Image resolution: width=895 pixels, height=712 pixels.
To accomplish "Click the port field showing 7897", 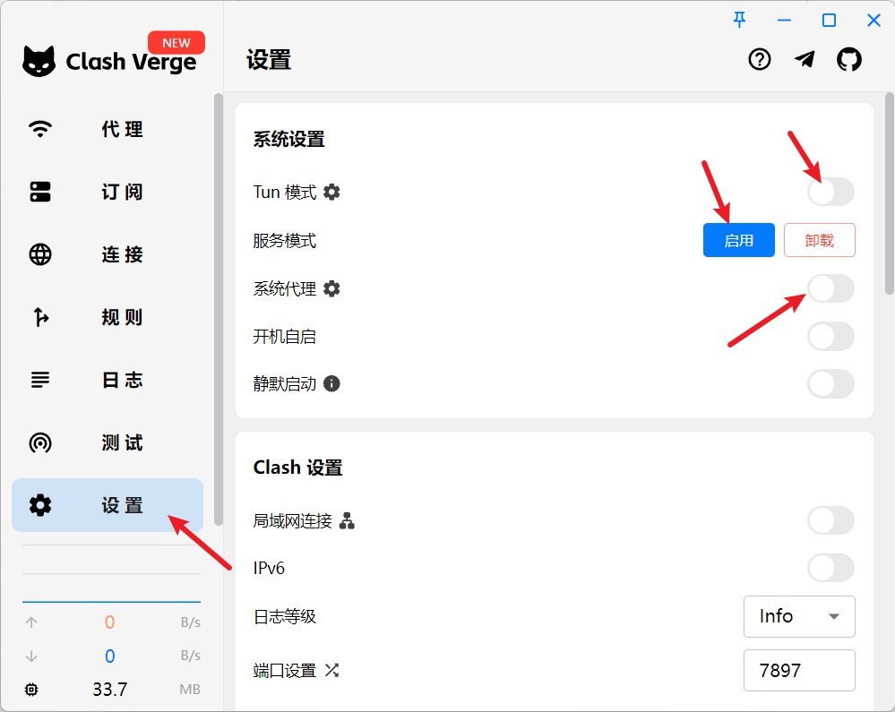I will [799, 670].
